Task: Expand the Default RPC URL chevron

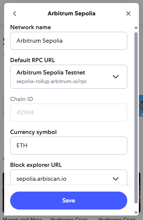Action: coord(116,77)
